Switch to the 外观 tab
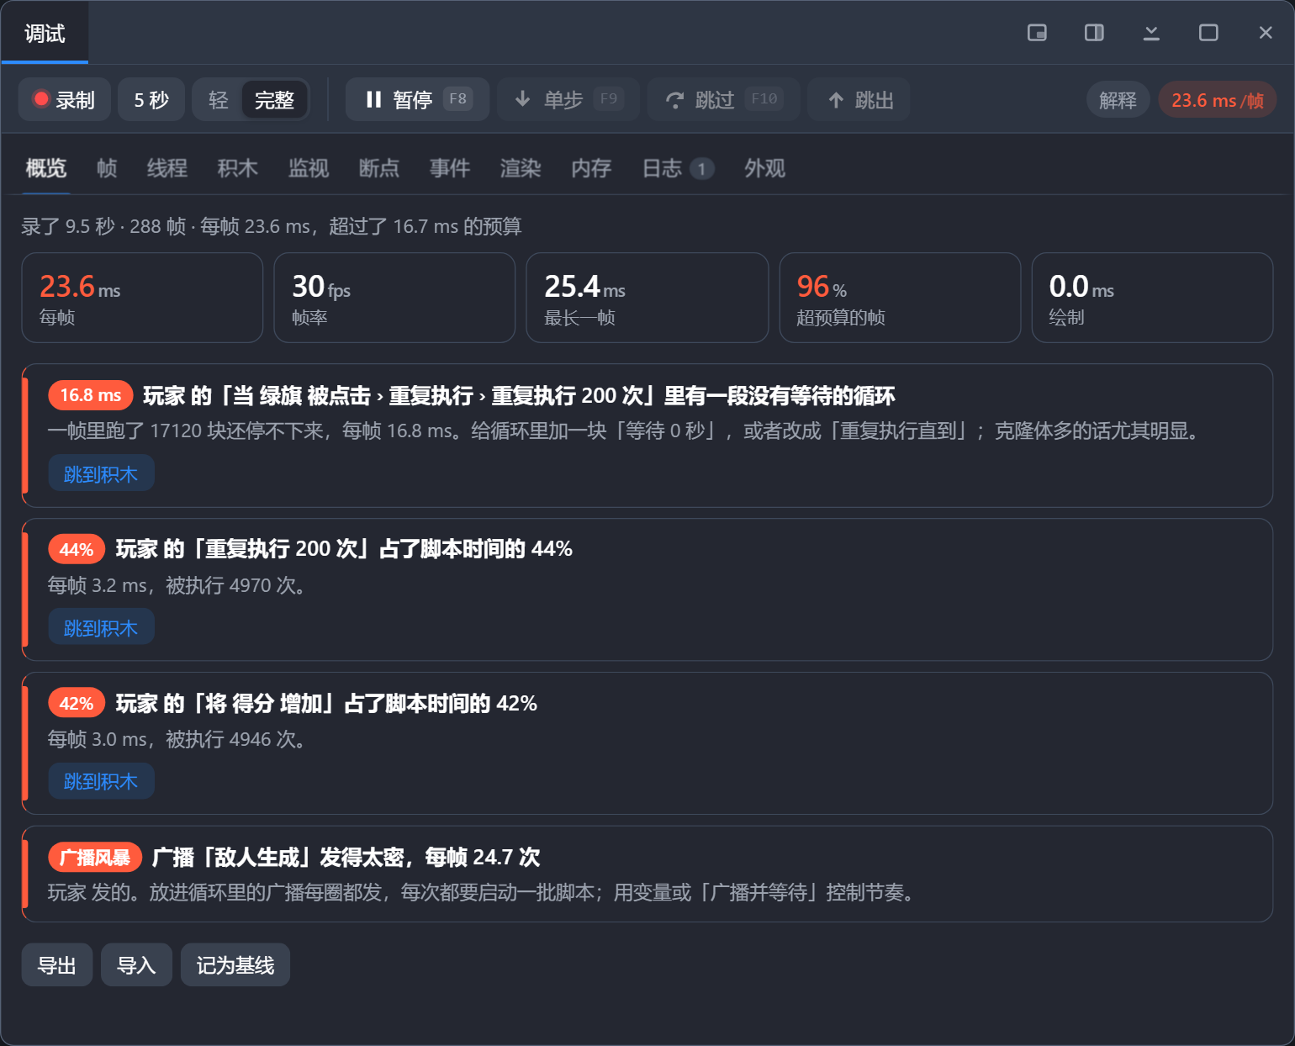 point(764,168)
